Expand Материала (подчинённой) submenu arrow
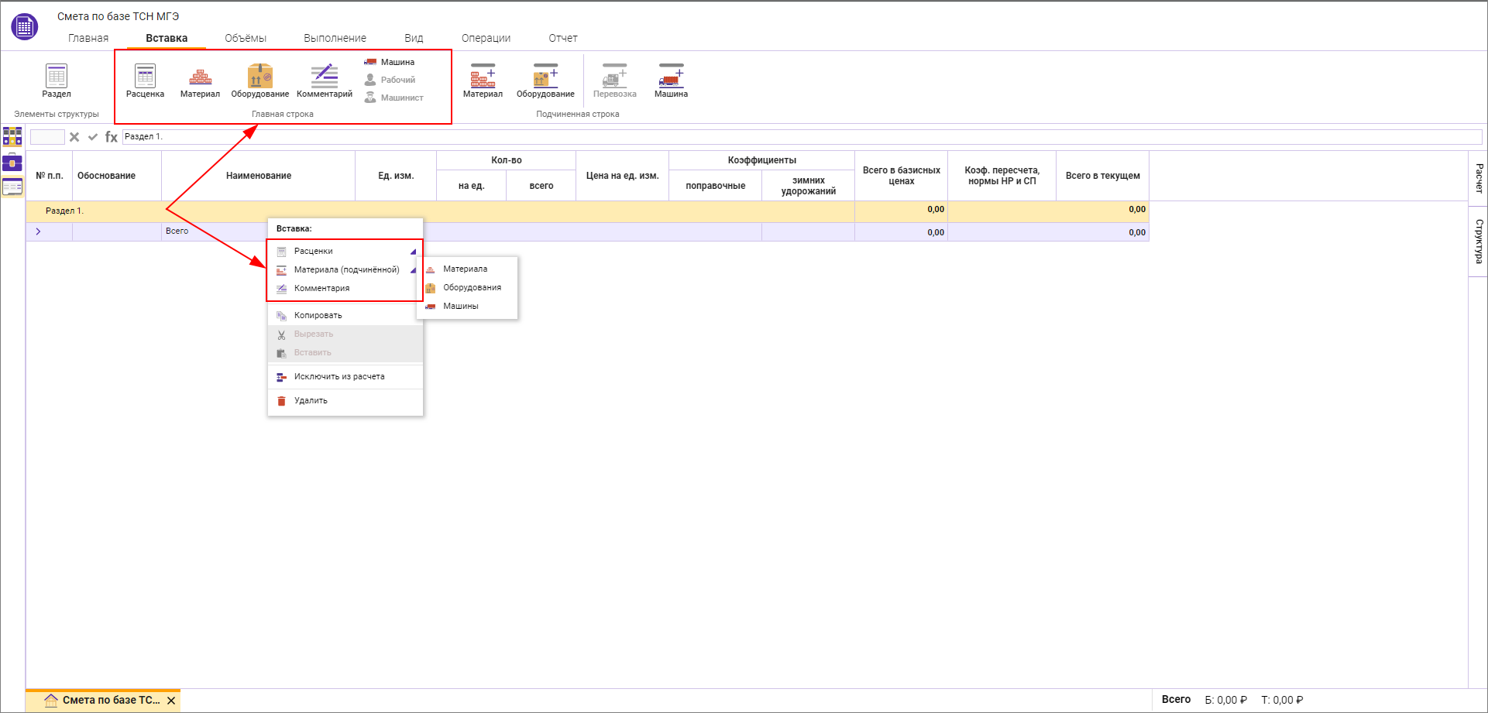 pyautogui.click(x=413, y=270)
